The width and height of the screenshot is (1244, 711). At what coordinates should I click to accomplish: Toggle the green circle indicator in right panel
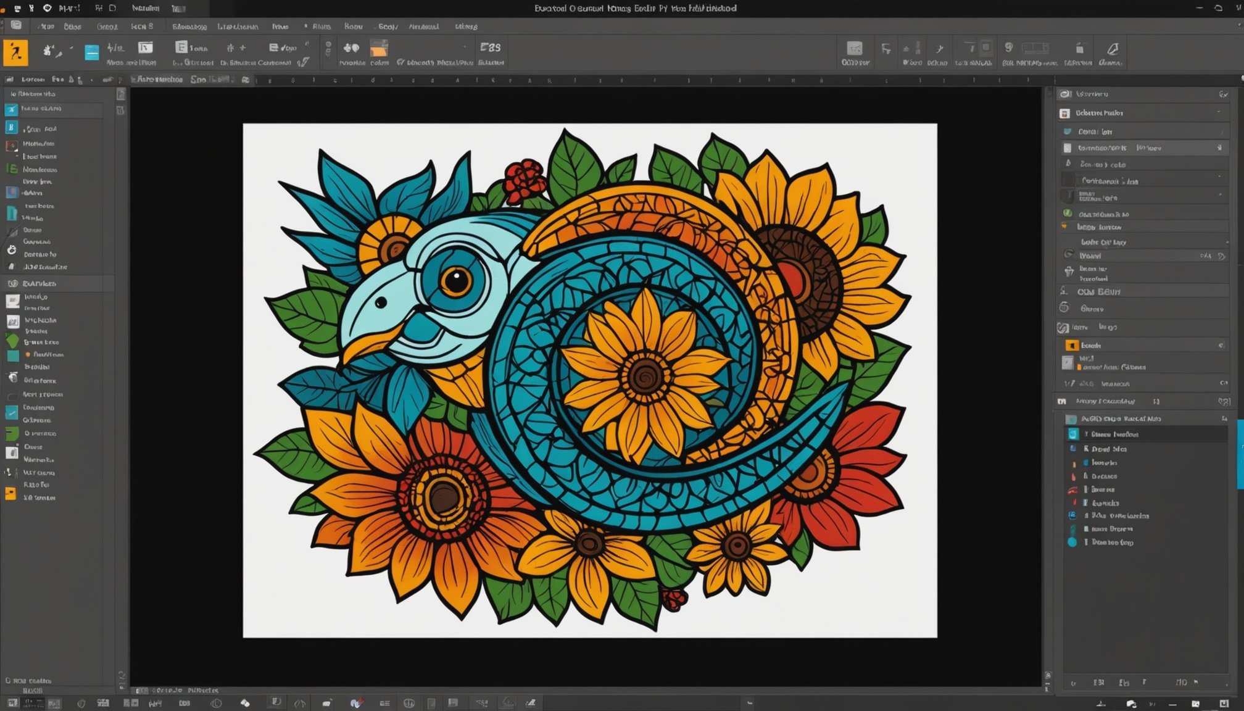(1067, 213)
